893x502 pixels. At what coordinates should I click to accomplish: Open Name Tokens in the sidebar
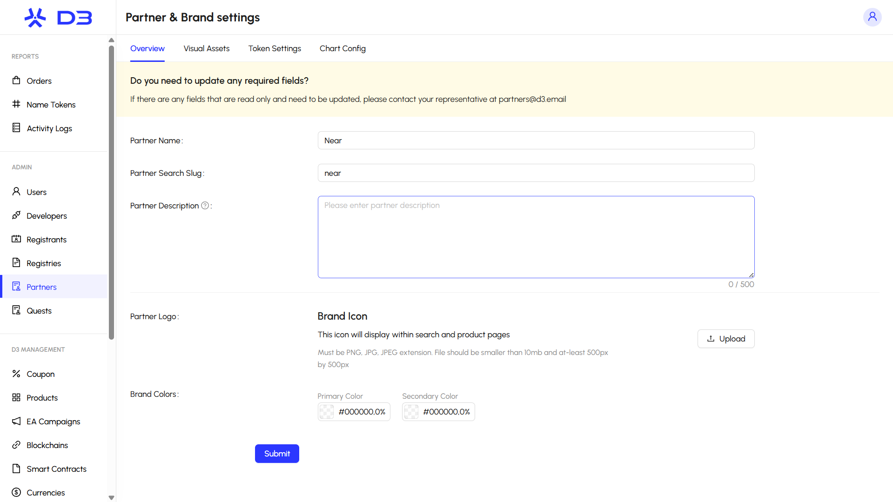(x=54, y=105)
